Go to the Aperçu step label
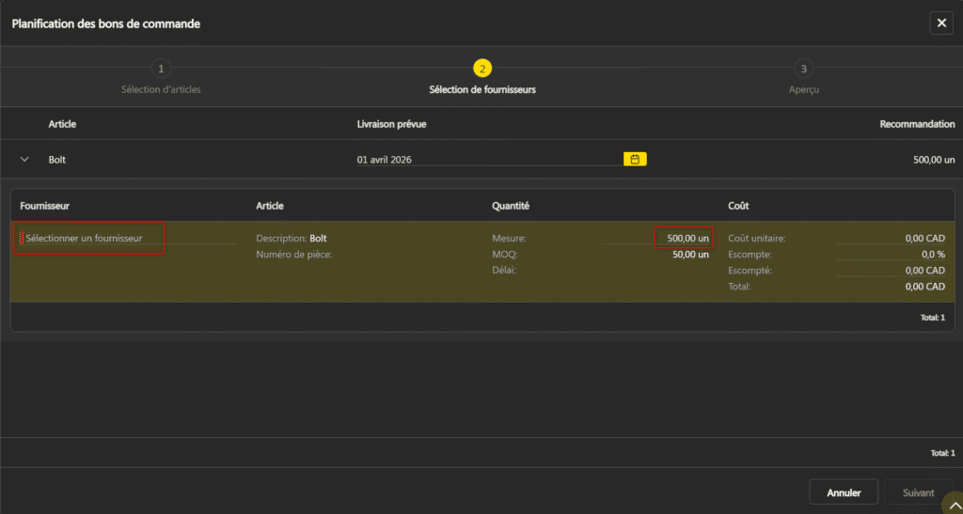This screenshot has height=514, width=963. point(803,90)
